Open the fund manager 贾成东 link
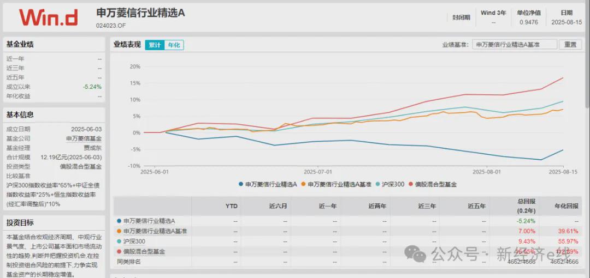The height and width of the screenshot is (278, 590). coord(92,148)
